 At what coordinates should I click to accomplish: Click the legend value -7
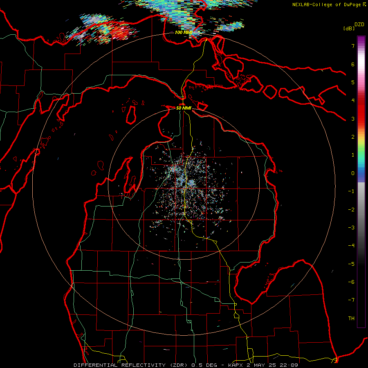coord(351,300)
